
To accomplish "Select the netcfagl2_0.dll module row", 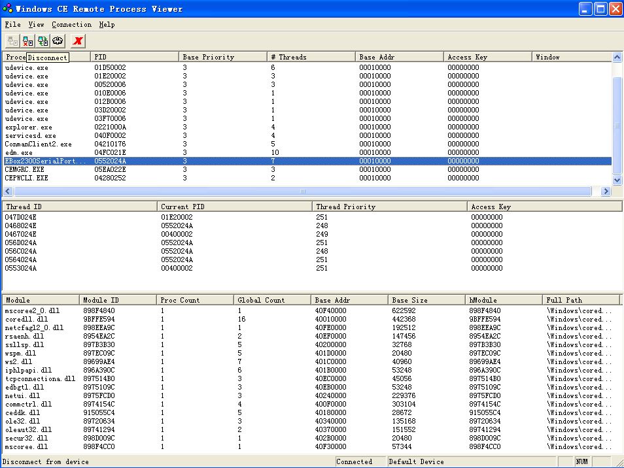I will click(x=312, y=327).
